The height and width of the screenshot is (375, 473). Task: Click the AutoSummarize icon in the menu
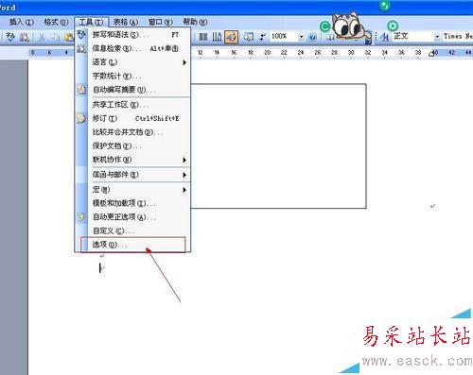81,90
